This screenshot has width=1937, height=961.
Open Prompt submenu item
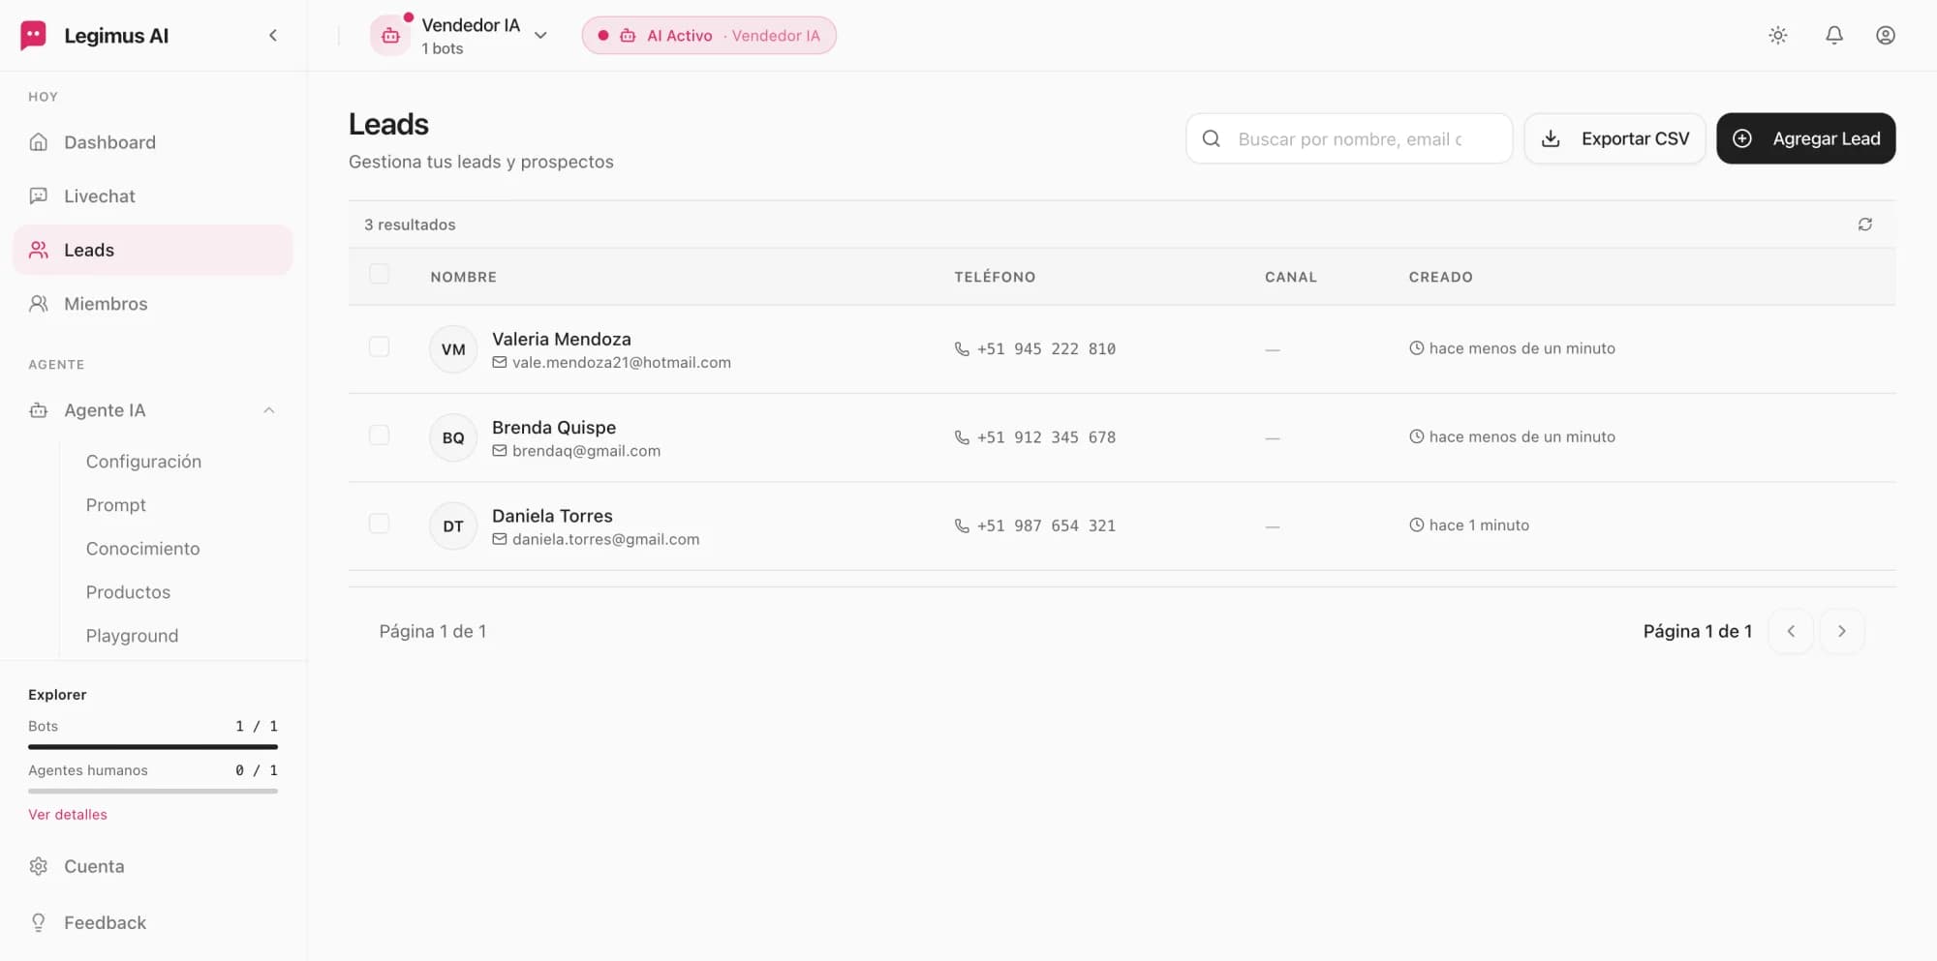click(115, 505)
